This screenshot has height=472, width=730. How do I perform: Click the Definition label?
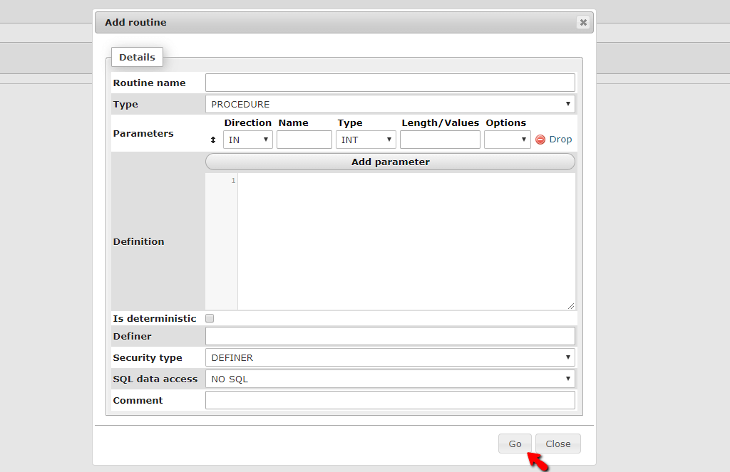coord(138,241)
